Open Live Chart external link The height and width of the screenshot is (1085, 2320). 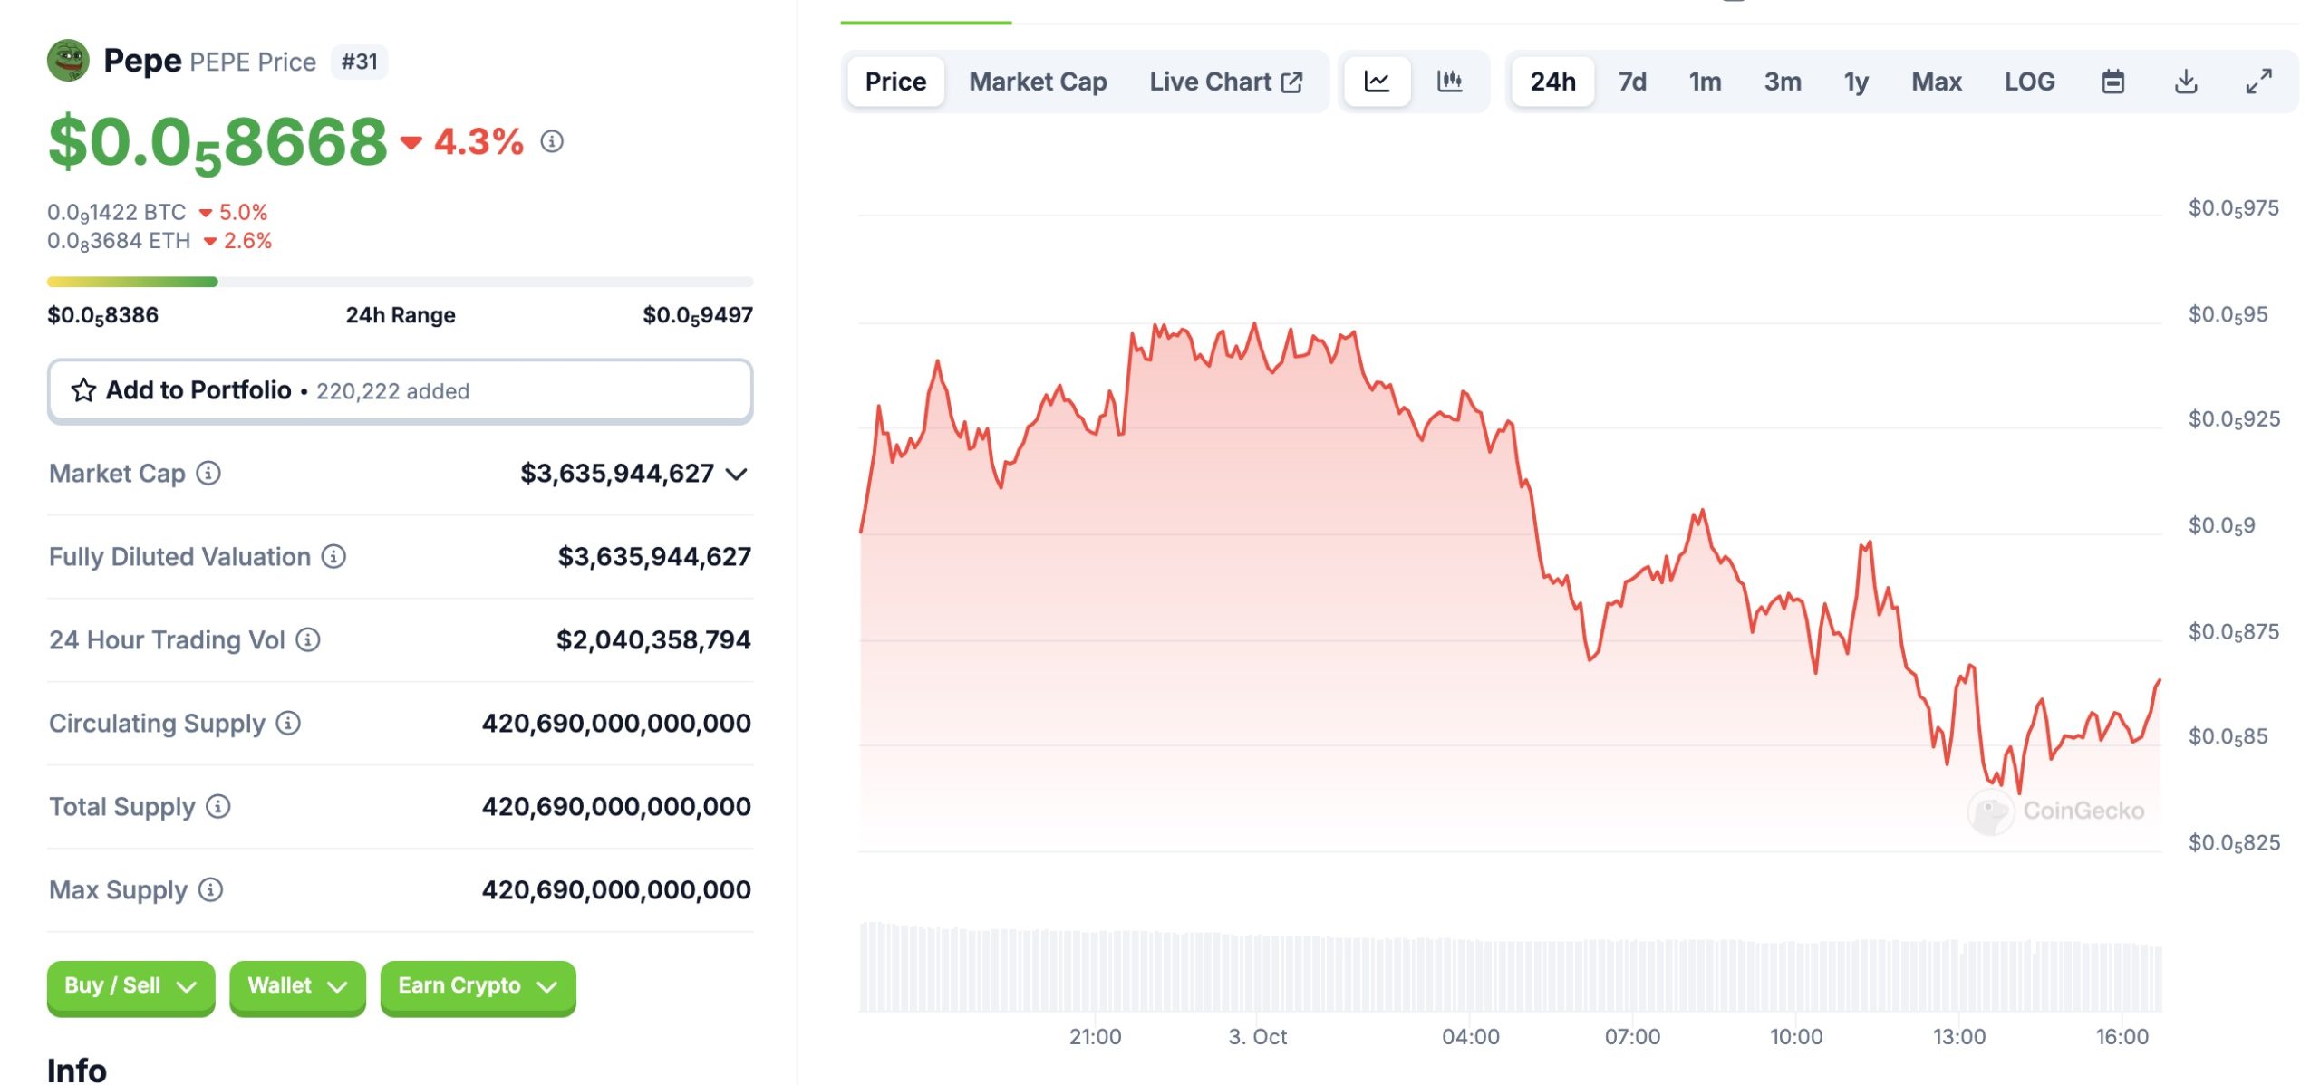point(1225,82)
